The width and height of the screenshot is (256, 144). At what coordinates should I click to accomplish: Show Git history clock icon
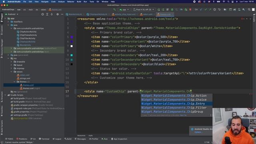tap(214, 10)
